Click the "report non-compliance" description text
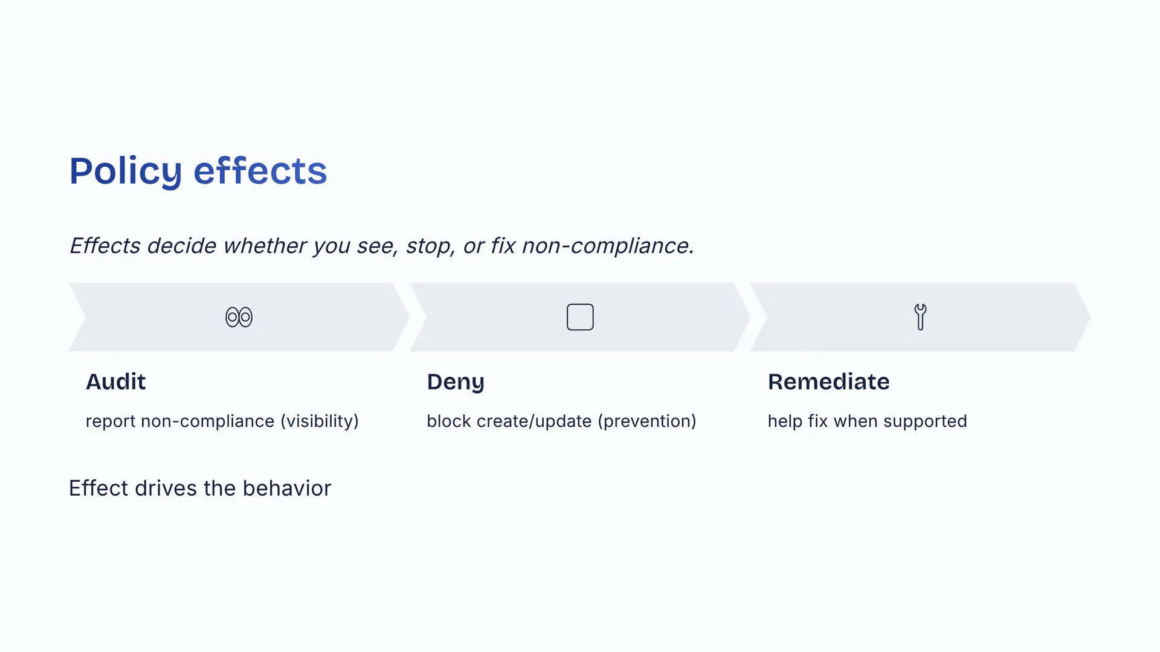The height and width of the screenshot is (652, 1160). coord(180,421)
